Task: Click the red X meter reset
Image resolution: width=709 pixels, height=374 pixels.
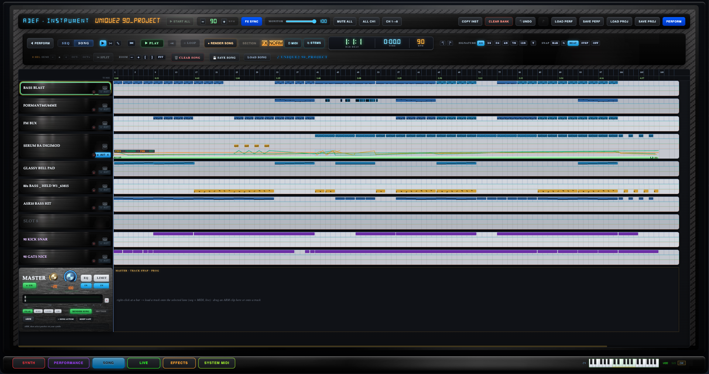Action: click(107, 300)
